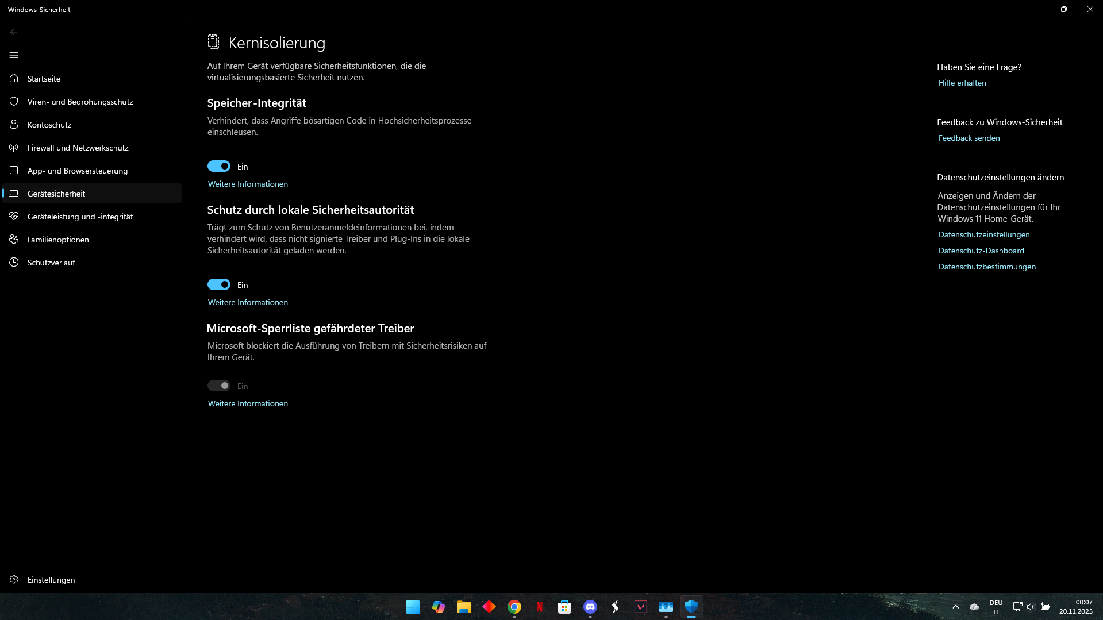The image size is (1103, 620).
Task: Click the volume speaker tray icon
Action: coord(1031,607)
